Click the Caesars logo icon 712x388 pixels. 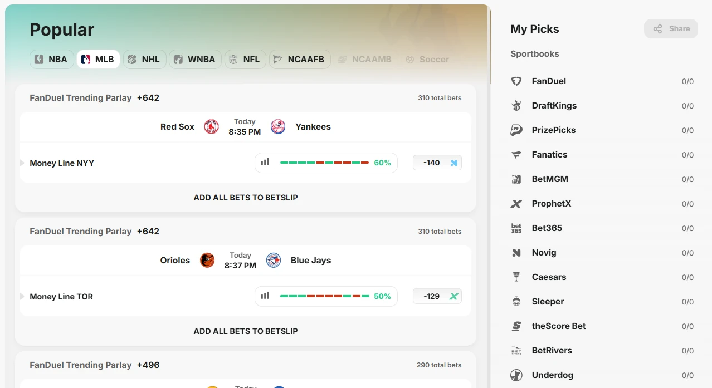point(516,277)
